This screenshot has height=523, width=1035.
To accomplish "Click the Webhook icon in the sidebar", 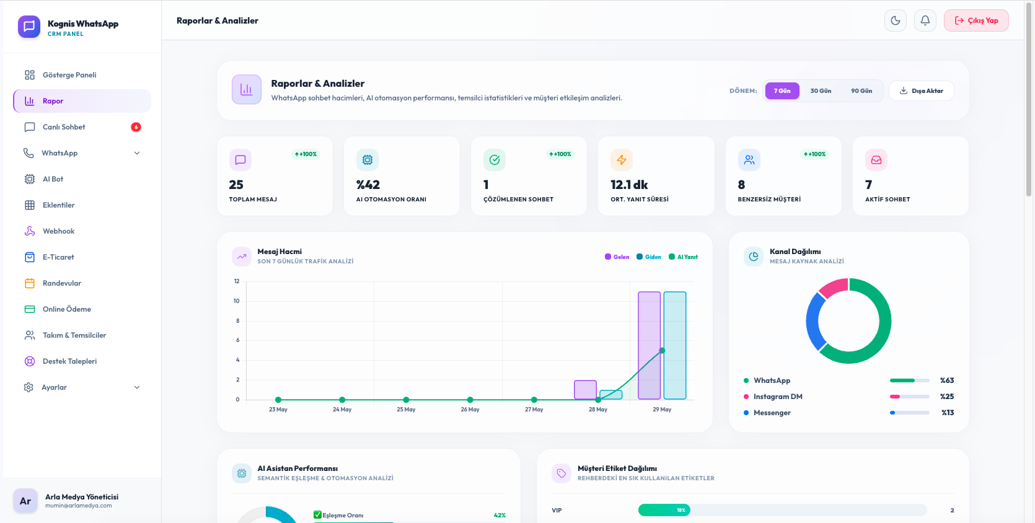I will tap(30, 231).
